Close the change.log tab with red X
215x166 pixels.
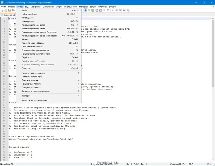(14, 15)
